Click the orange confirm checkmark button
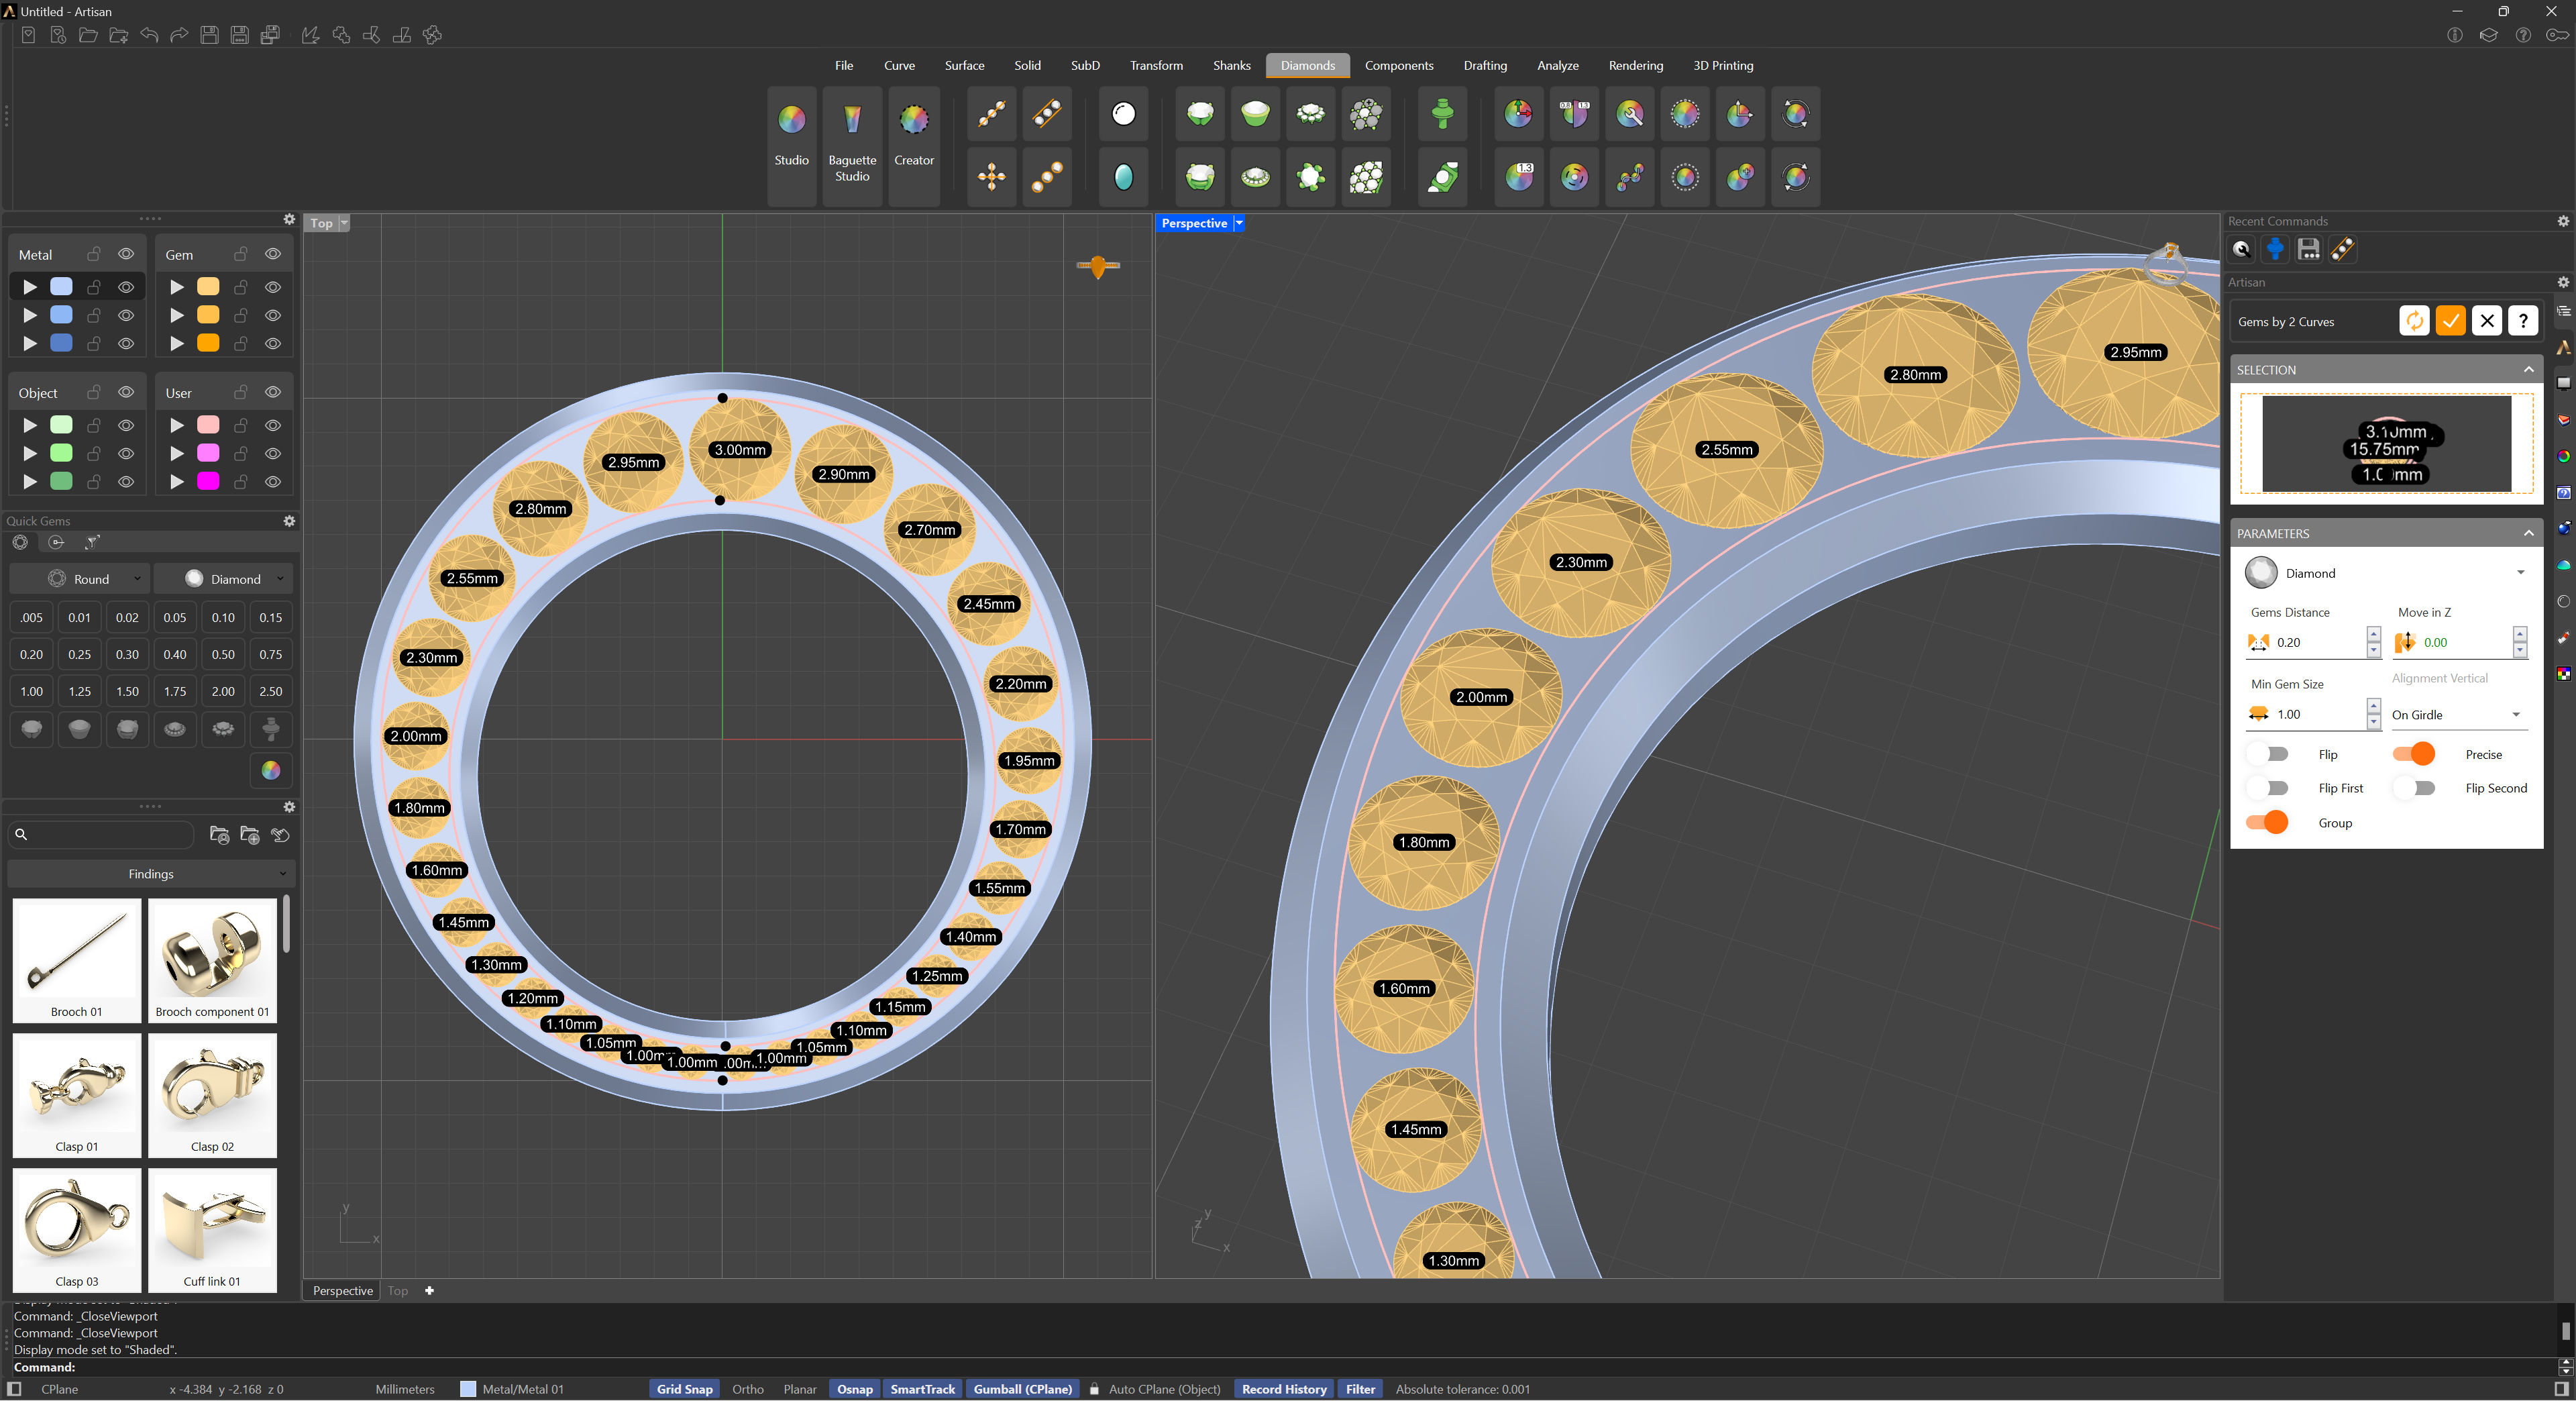 coord(2450,321)
